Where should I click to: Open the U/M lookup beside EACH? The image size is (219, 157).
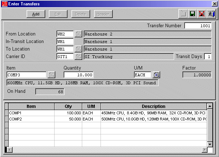[x=156, y=75]
